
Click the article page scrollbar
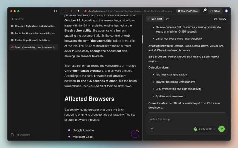[x=142, y=39]
